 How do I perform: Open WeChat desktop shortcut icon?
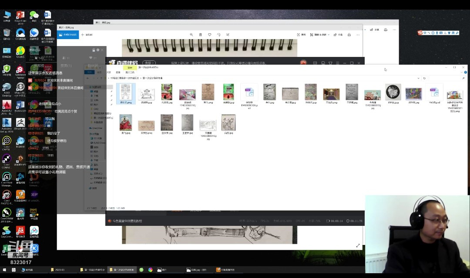tap(34, 16)
